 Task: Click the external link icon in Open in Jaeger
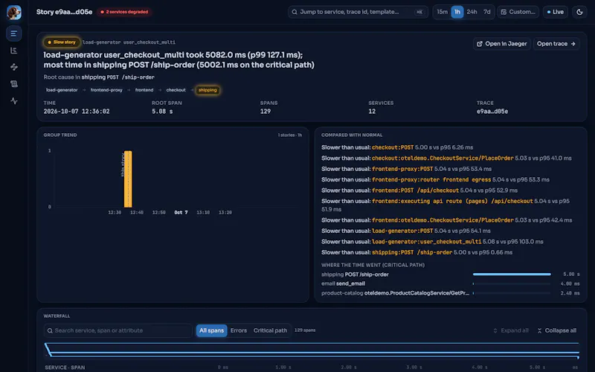pos(480,44)
